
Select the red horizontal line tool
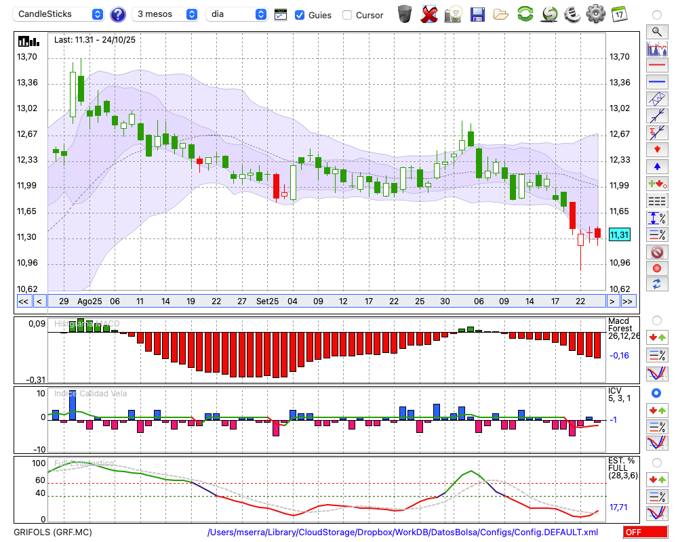[x=656, y=66]
